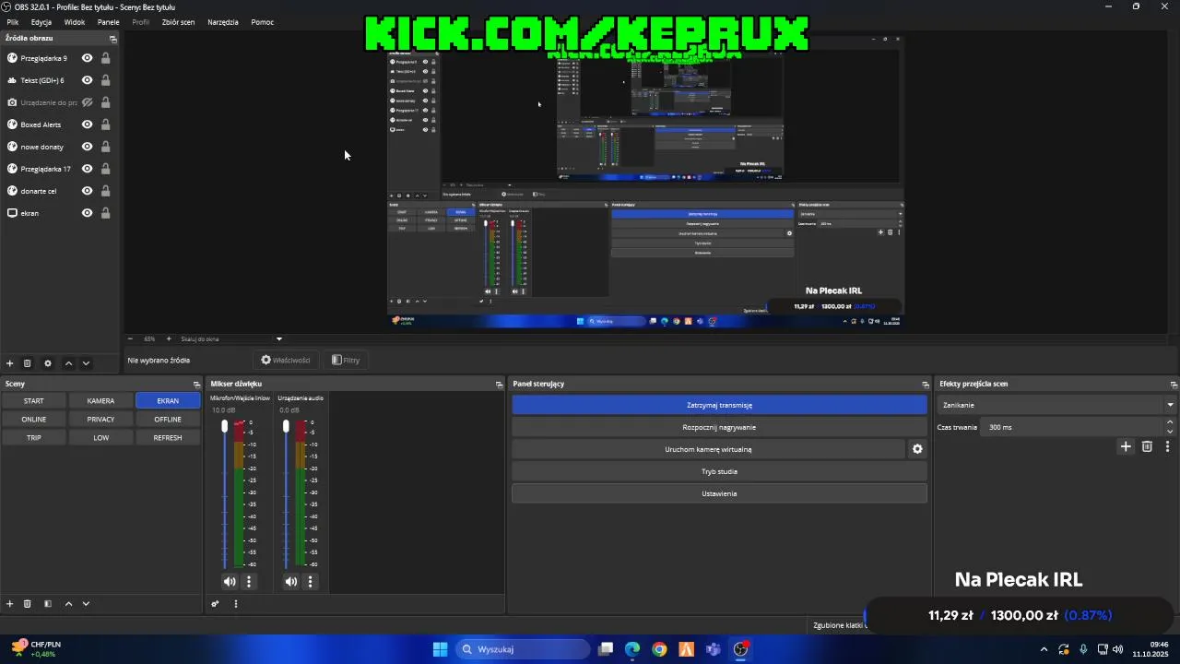
Task: Show the Urządzenie do prz... source
Action: [87, 102]
